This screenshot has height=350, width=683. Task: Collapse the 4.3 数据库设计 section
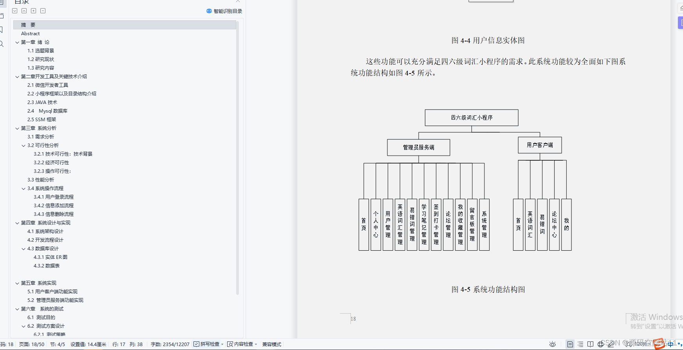click(x=23, y=249)
